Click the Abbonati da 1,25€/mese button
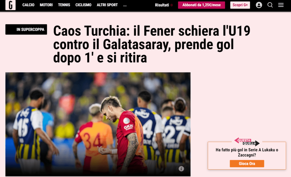 tap(201, 5)
